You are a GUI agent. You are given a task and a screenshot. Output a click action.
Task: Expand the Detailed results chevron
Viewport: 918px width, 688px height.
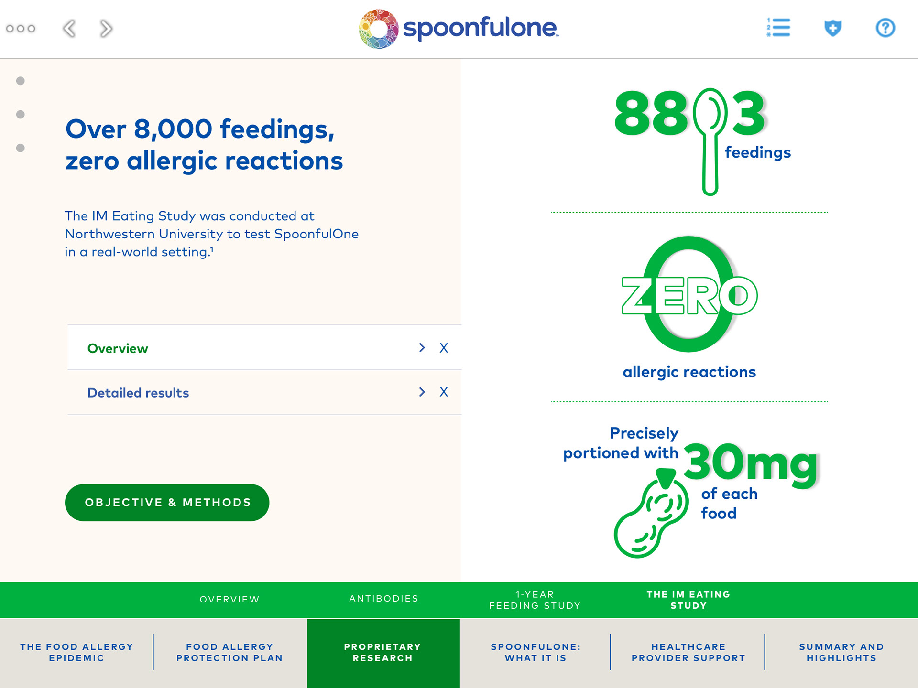pyautogui.click(x=422, y=392)
